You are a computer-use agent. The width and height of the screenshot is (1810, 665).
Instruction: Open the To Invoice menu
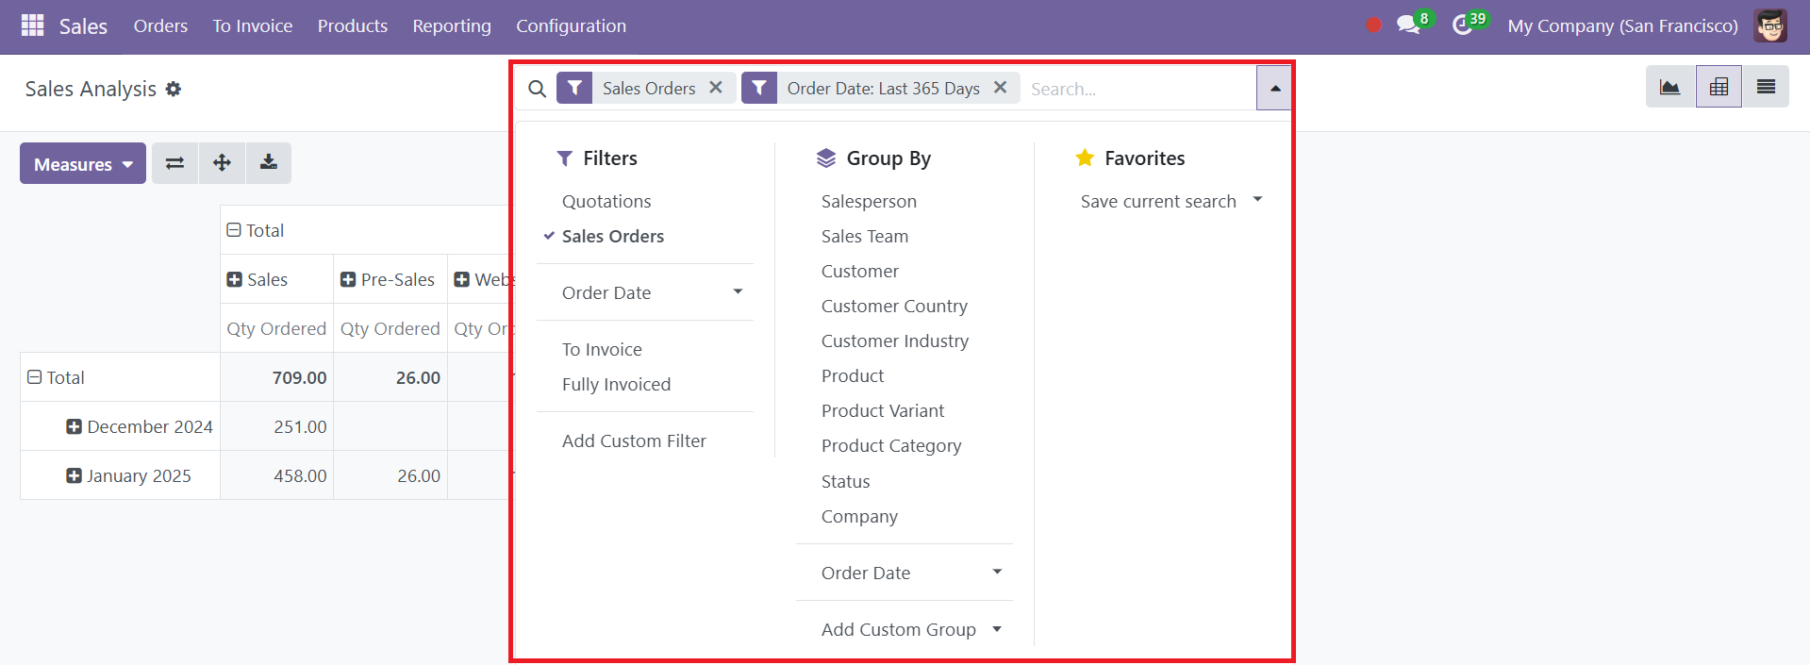pos(253,25)
